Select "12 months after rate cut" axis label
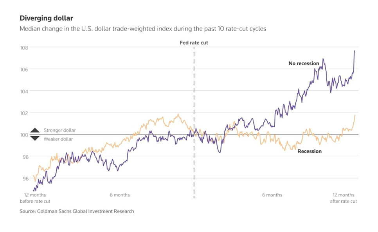The image size is (378, 232). point(343,198)
